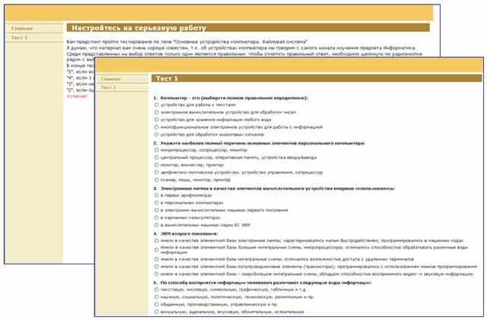This screenshot has width=487, height=320.
Task: Select radio "в карманных калькуляторах"
Action: click(x=157, y=218)
